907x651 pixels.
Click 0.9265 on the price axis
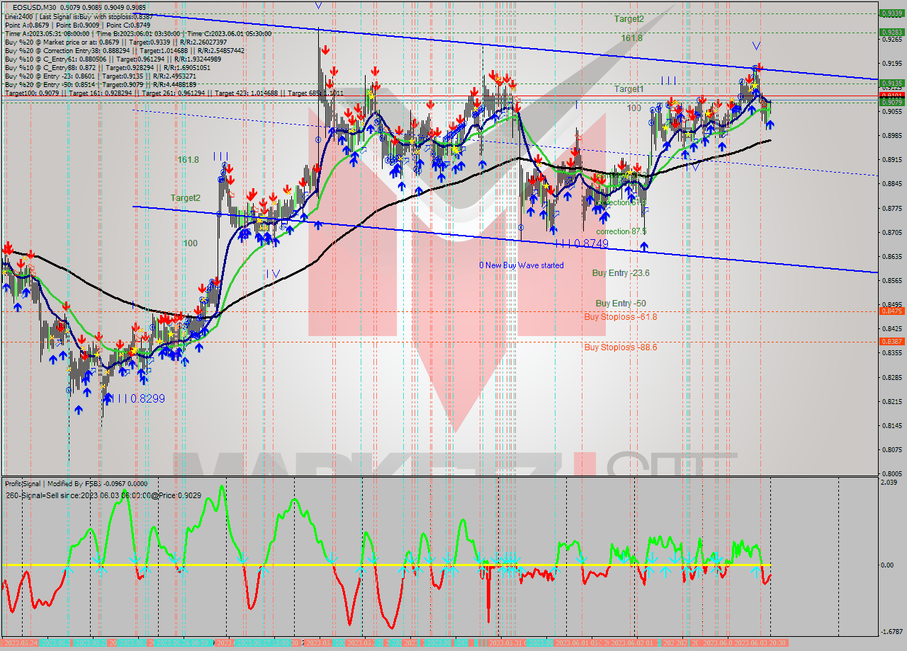[x=891, y=40]
